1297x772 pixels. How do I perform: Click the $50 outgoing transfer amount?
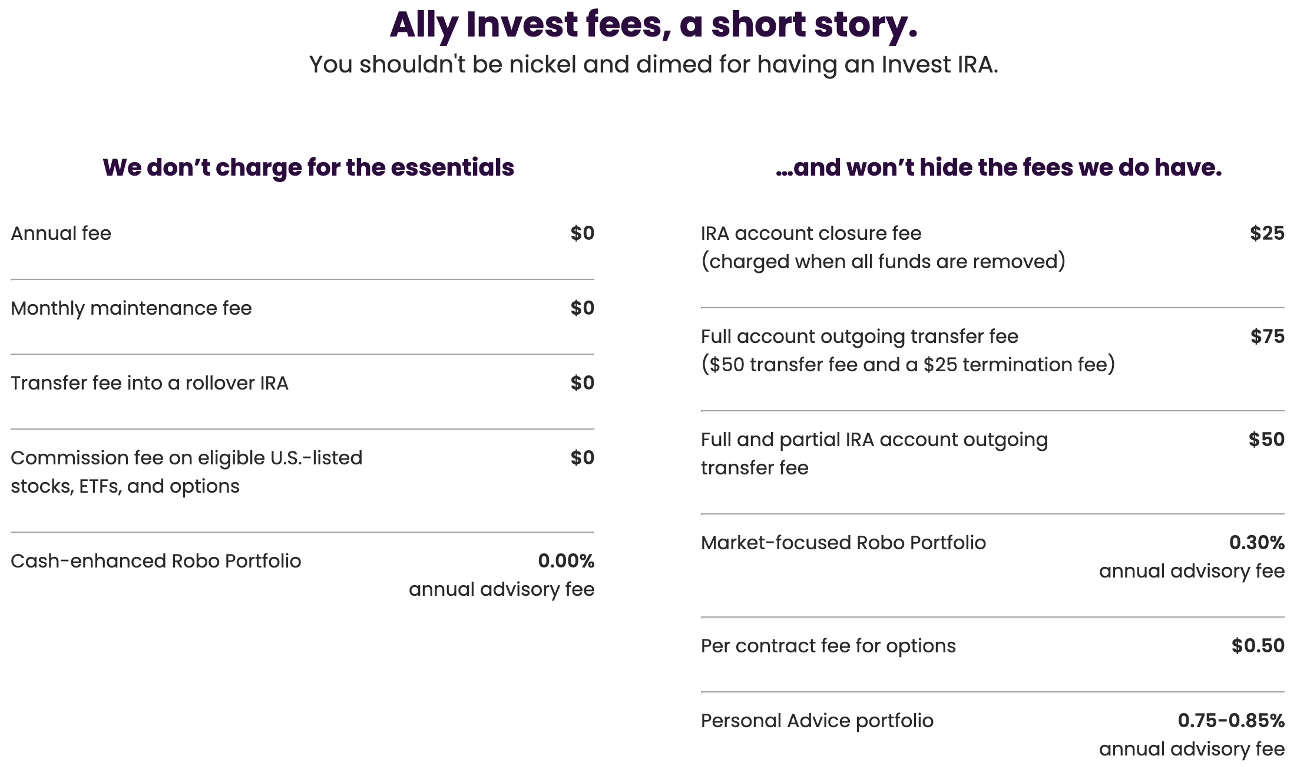click(1266, 440)
